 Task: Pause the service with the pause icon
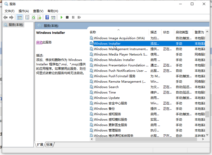point(73,17)
